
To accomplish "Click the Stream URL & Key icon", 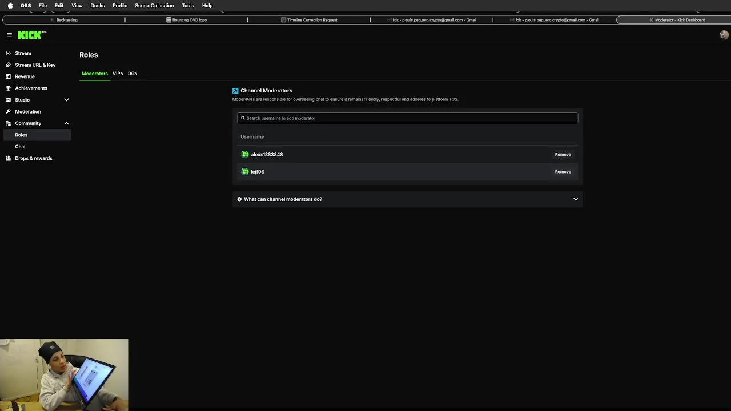I will [x=8, y=65].
